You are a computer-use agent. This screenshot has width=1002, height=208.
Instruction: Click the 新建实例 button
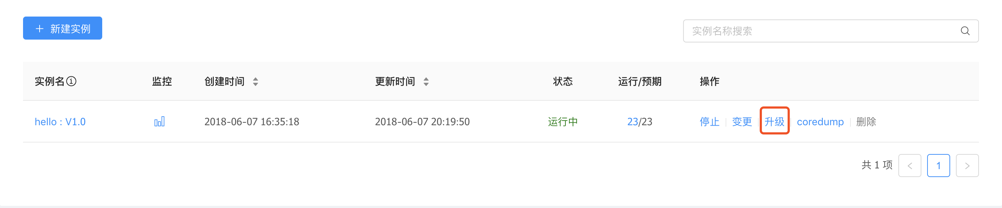click(x=63, y=28)
